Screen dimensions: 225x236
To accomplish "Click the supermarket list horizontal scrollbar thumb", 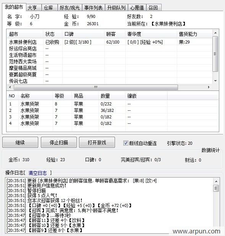I will 96,87.
